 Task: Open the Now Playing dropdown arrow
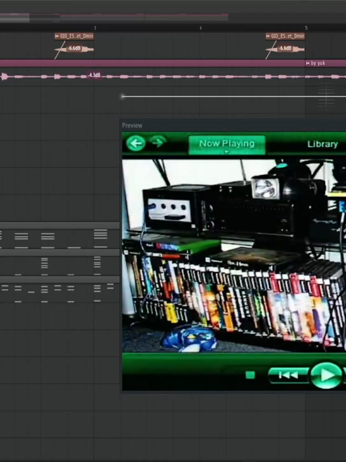click(227, 152)
